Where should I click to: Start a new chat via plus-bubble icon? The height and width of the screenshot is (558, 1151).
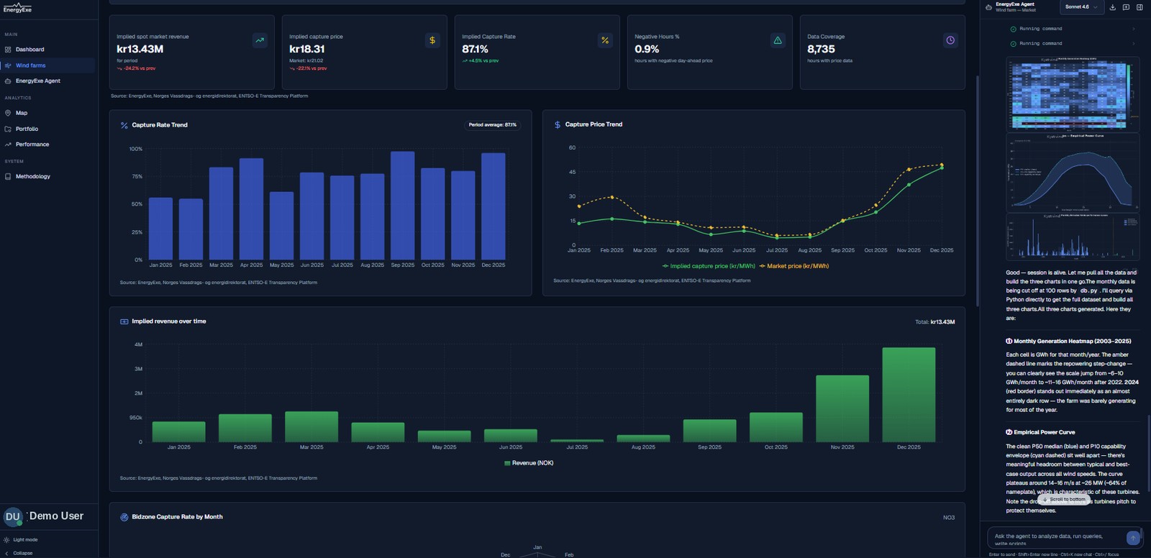click(x=1126, y=7)
